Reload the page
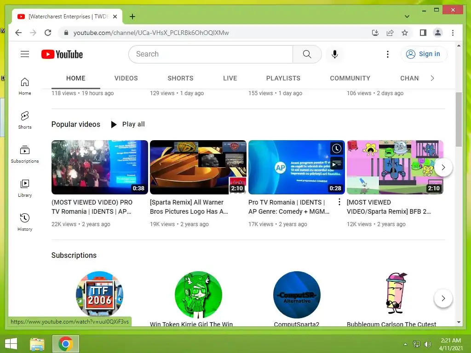The image size is (471, 353). click(x=48, y=33)
